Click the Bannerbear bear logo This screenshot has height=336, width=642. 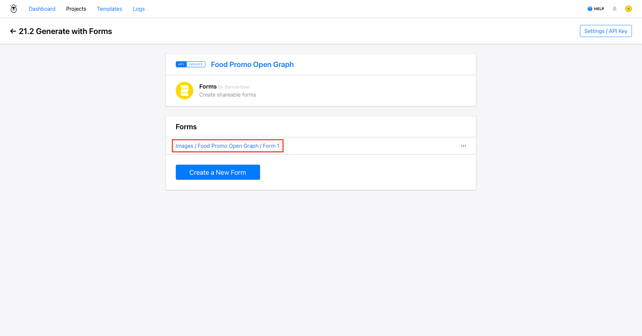pyautogui.click(x=13, y=8)
